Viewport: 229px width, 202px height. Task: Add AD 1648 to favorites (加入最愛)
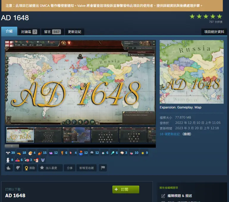point(51,168)
